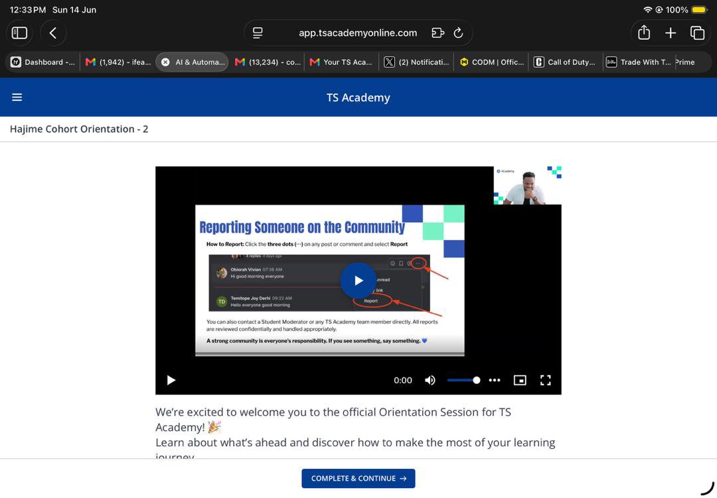Open the extensions icon in address bar
This screenshot has width=717, height=498.
pyautogui.click(x=438, y=33)
